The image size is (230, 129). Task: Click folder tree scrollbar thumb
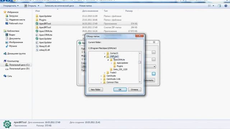tap(140, 62)
